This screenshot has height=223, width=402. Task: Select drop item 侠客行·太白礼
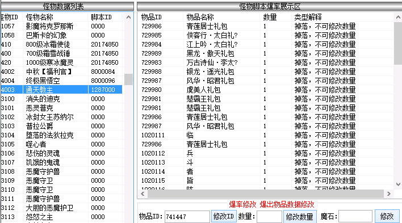tap(266, 35)
